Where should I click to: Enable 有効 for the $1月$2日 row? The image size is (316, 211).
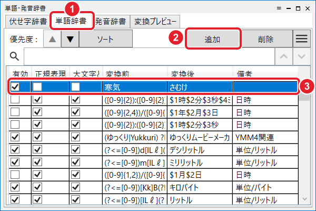click(15, 175)
